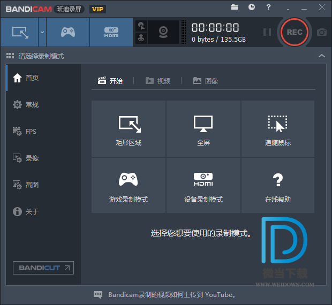Start recording with REC button
The image size is (332, 305).
point(295,32)
